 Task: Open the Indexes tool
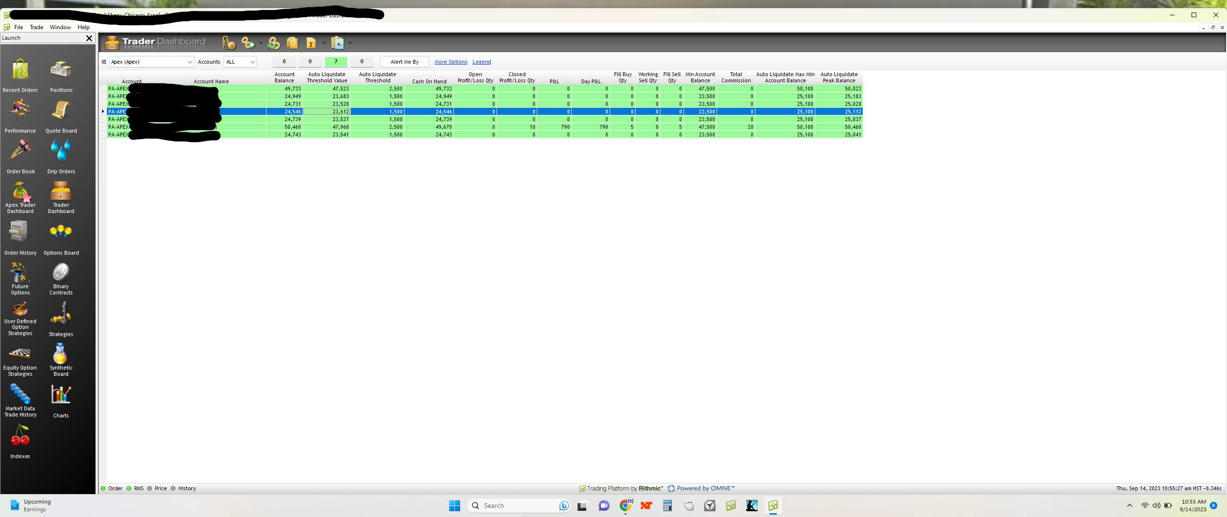tap(20, 442)
